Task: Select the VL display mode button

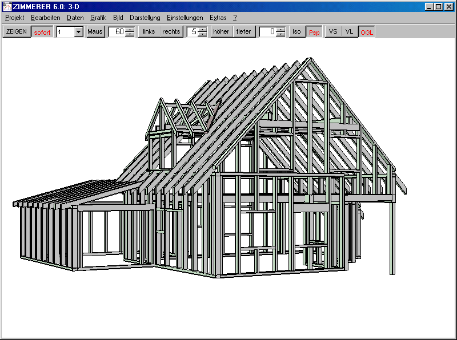Action: click(349, 32)
